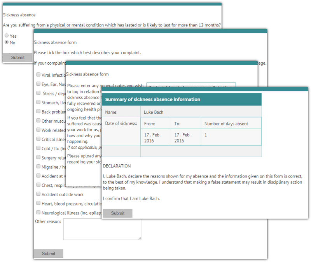Tick the Critical illness checkbox
The image size is (311, 262).
38,139
